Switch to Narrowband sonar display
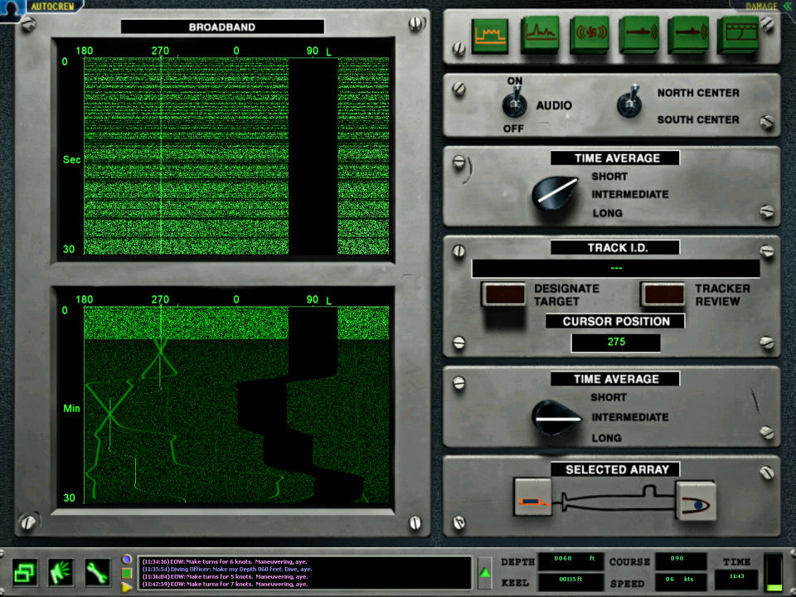Screen dimensions: 796x597 [539, 36]
